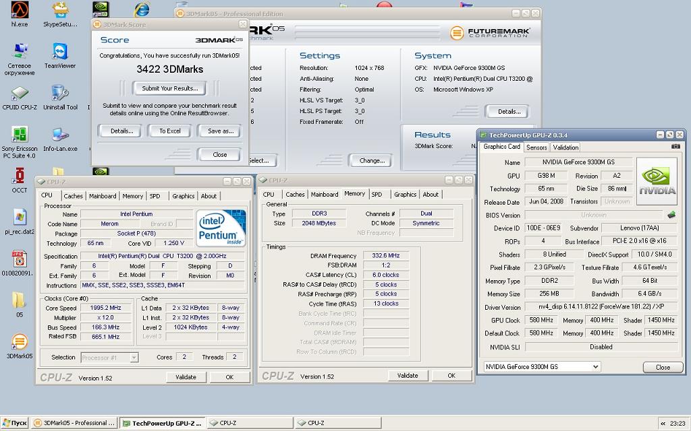Click Save as button in Score dialog
The height and width of the screenshot is (431, 691).
point(221,131)
